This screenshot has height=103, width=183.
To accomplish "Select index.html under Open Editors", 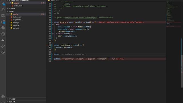I will point(26,6).
